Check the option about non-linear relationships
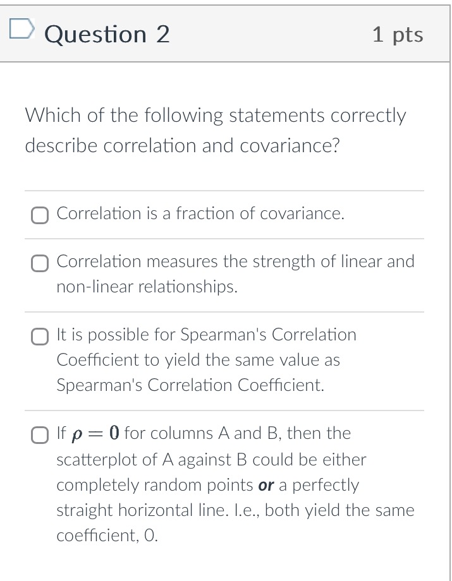 point(39,262)
